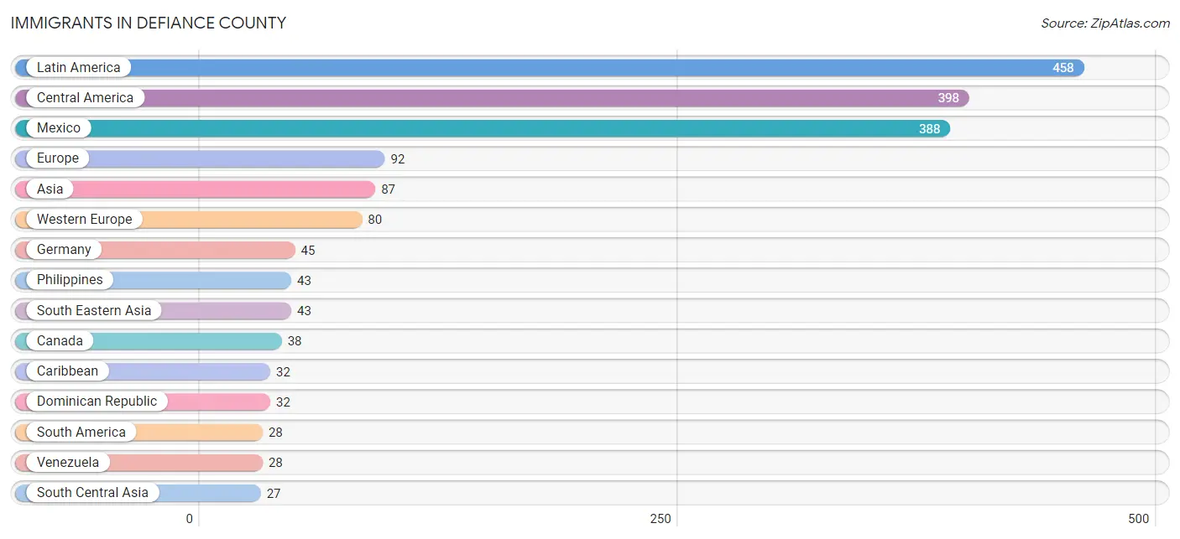Click the value 32 beside Caribbean bar
Screen dimensions: 1180x539
tap(283, 372)
